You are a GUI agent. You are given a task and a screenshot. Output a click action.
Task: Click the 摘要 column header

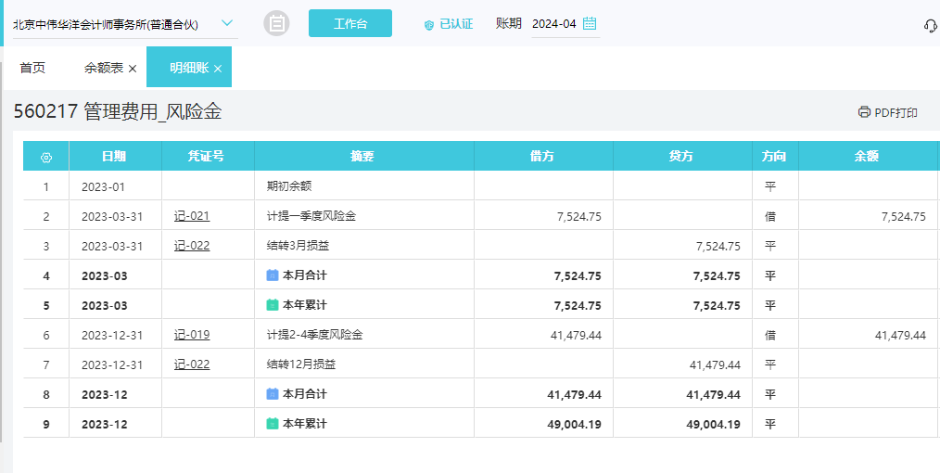[363, 157]
